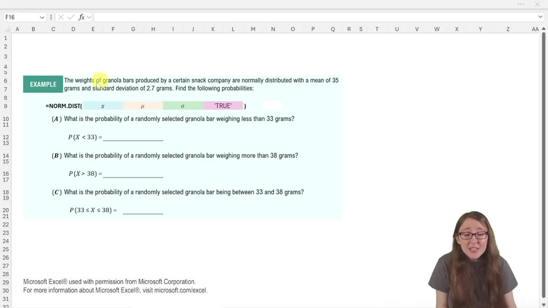Click the green σ argument box
The image size is (548, 308).
182,106
